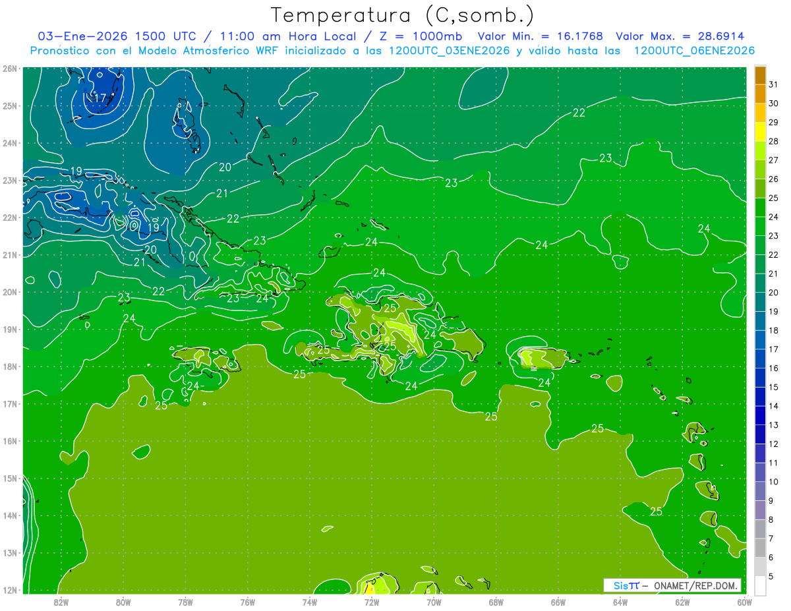This screenshot has height=611, width=791.
Task: Click longitude label "82W"
Action: [61, 602]
